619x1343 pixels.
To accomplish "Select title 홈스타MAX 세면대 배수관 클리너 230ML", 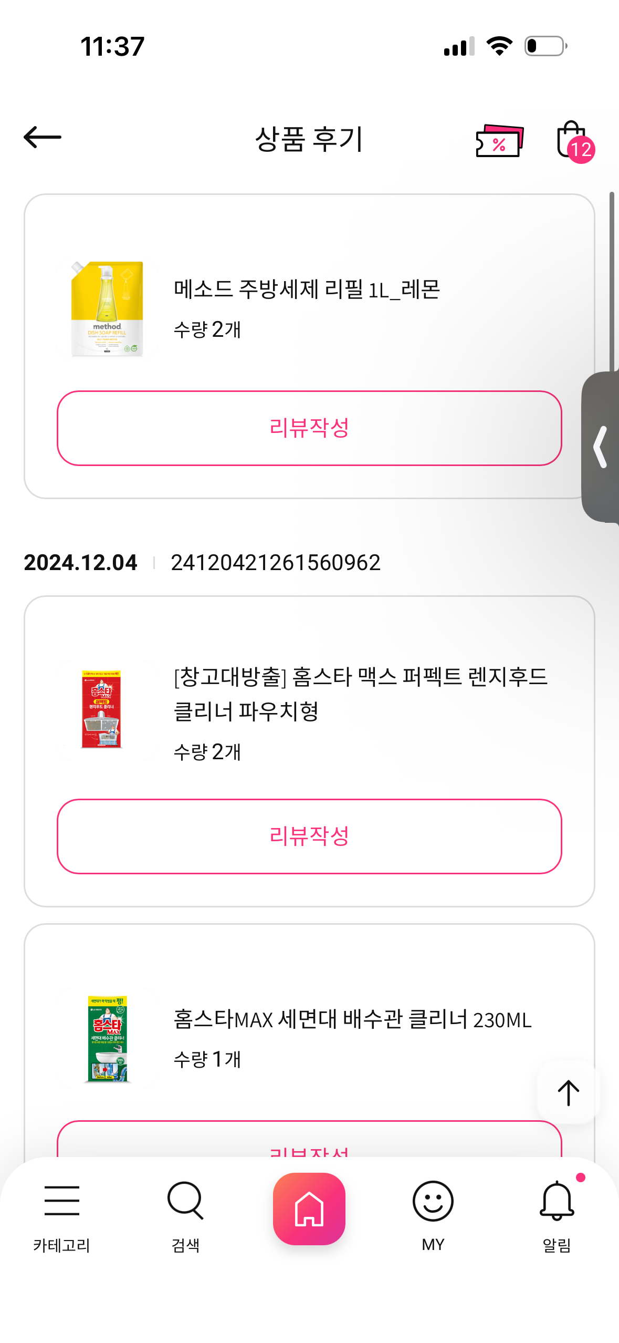I will 352,1019.
